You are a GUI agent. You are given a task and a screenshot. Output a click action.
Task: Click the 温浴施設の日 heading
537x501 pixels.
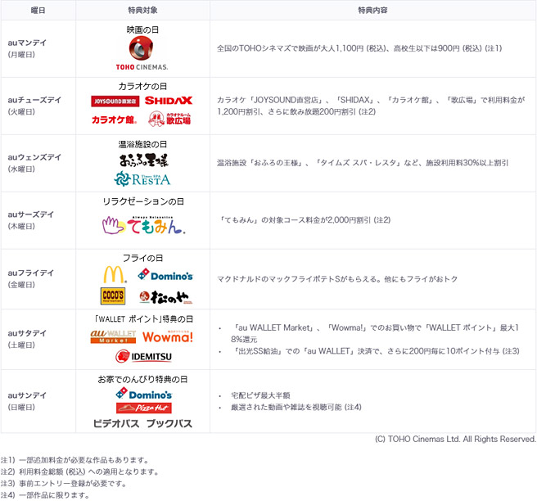(x=142, y=144)
